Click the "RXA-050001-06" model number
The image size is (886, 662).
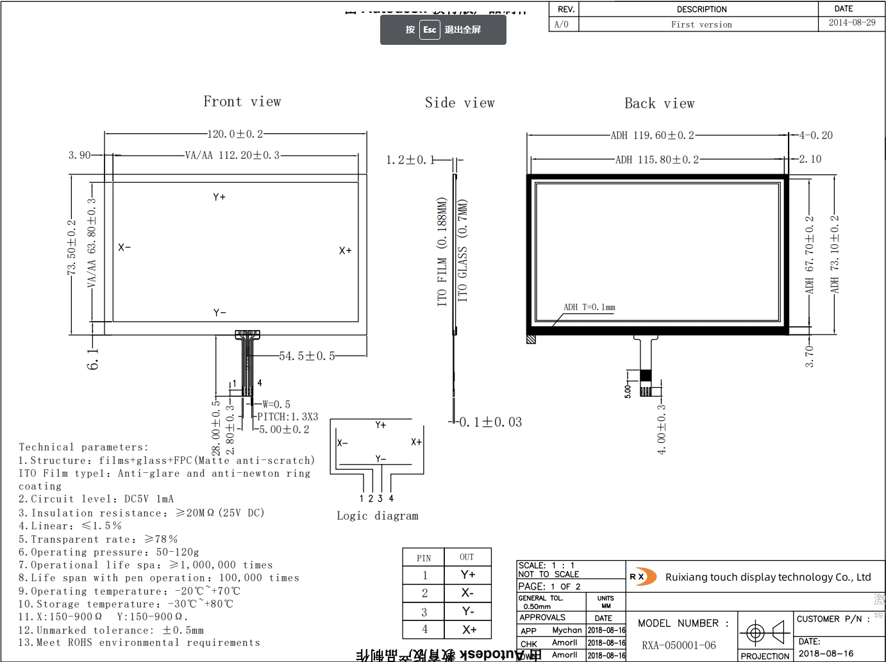(679, 645)
